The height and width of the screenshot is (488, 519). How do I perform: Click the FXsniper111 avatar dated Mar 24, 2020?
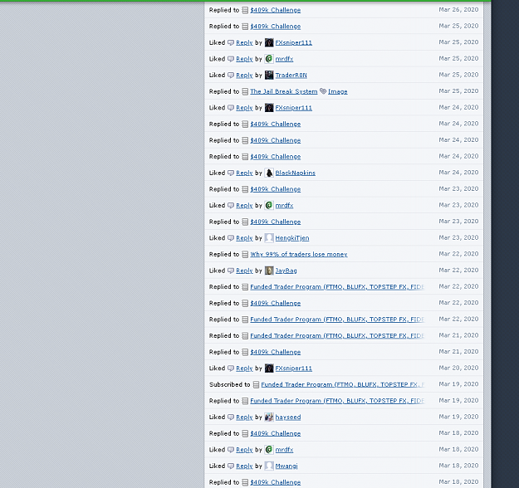(x=269, y=108)
